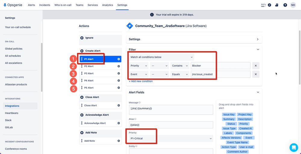Screen dimensions: 301x154
Task: Open the Equals operator dropdown
Action: click(x=180, y=74)
